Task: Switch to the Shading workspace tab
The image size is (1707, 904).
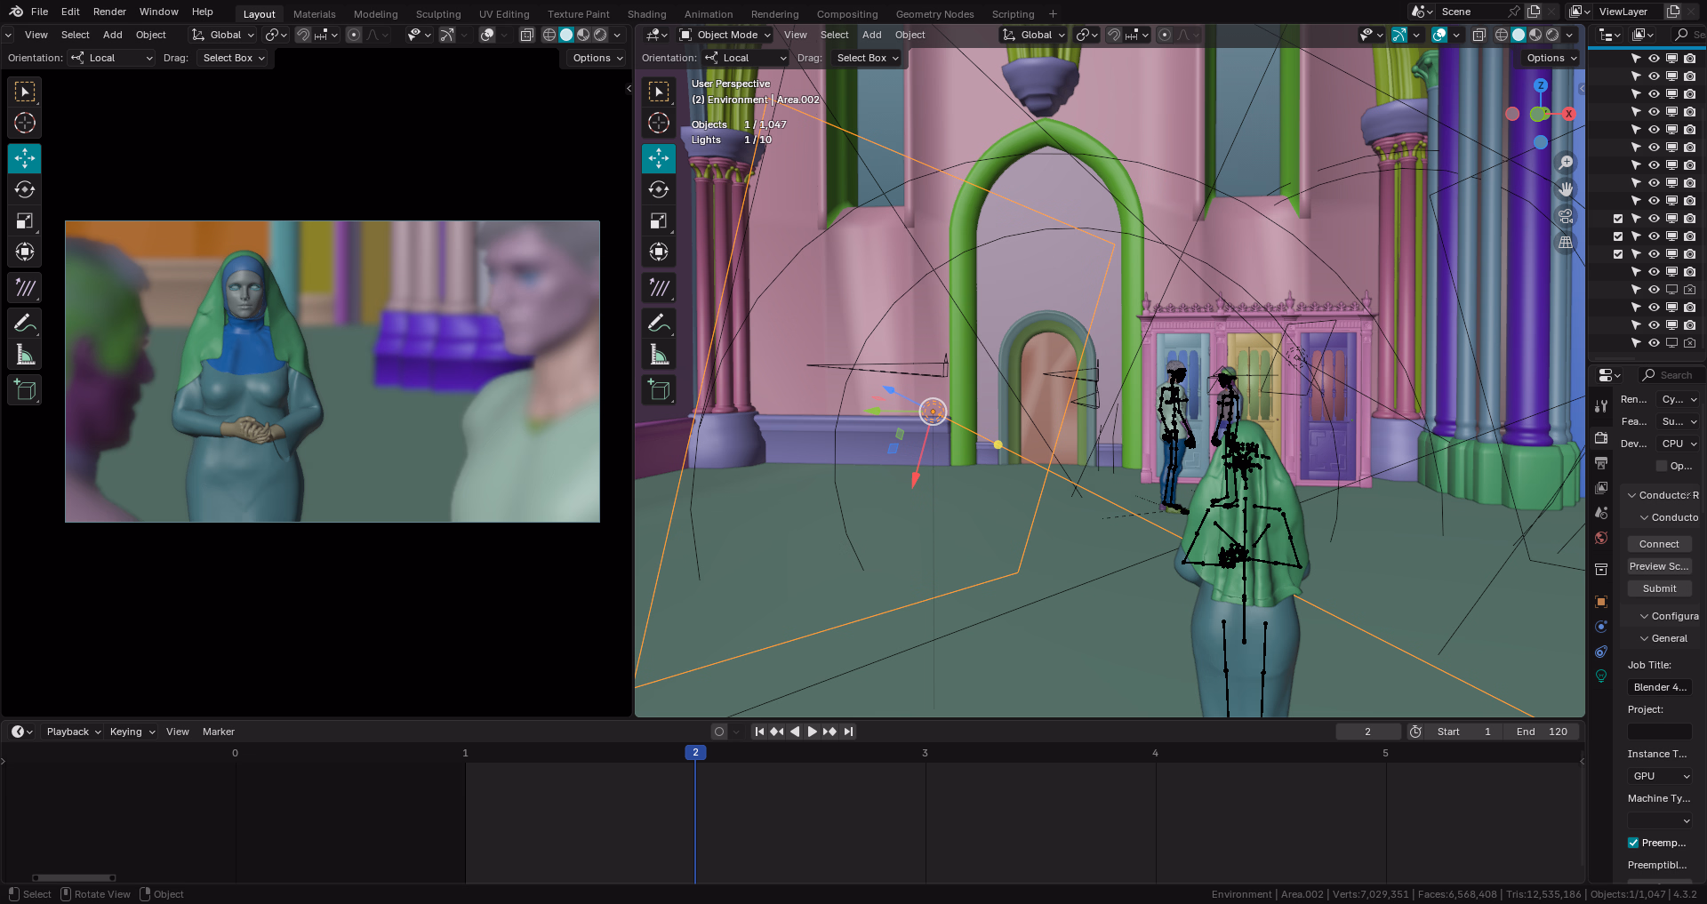Action: coord(646,14)
